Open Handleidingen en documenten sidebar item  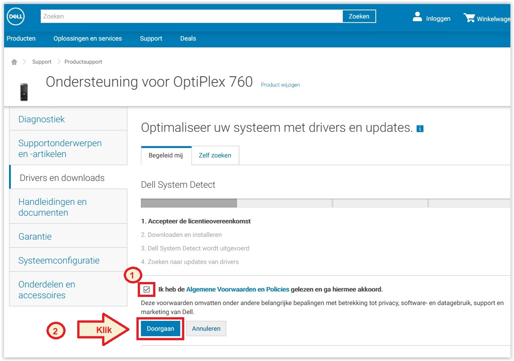(x=68, y=207)
